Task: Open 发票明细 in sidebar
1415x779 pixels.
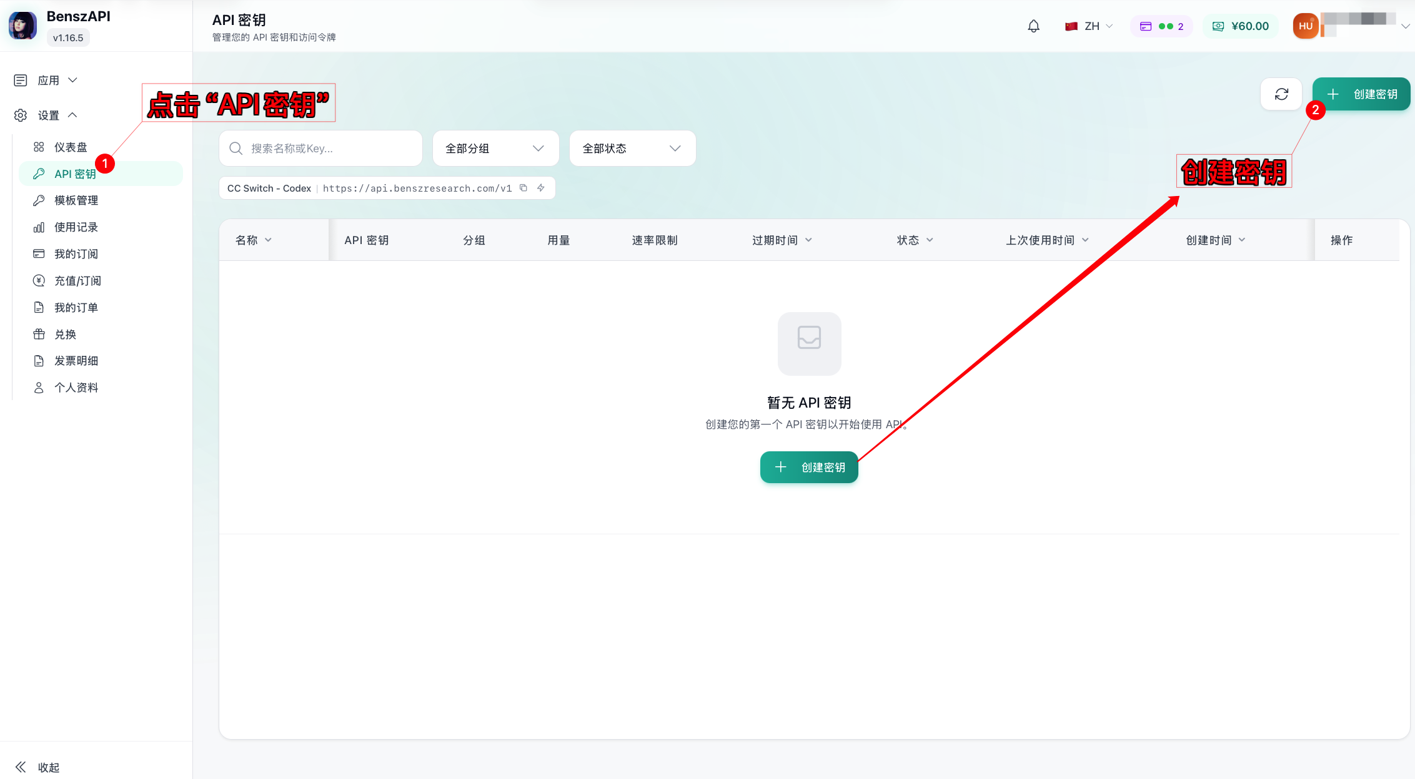Action: [100, 361]
